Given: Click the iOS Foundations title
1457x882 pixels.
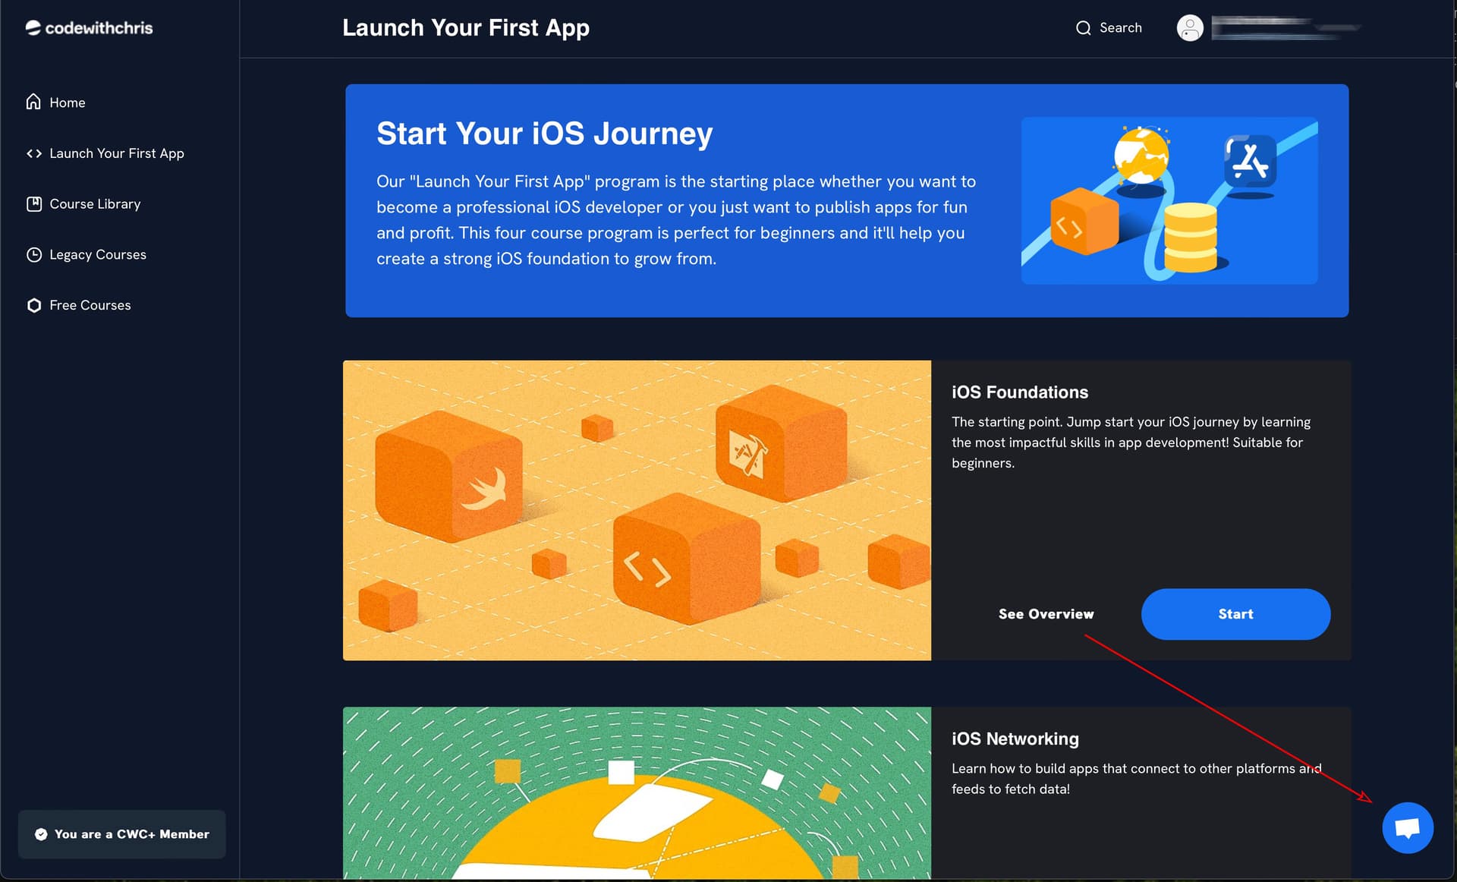Looking at the screenshot, I should point(1020,392).
